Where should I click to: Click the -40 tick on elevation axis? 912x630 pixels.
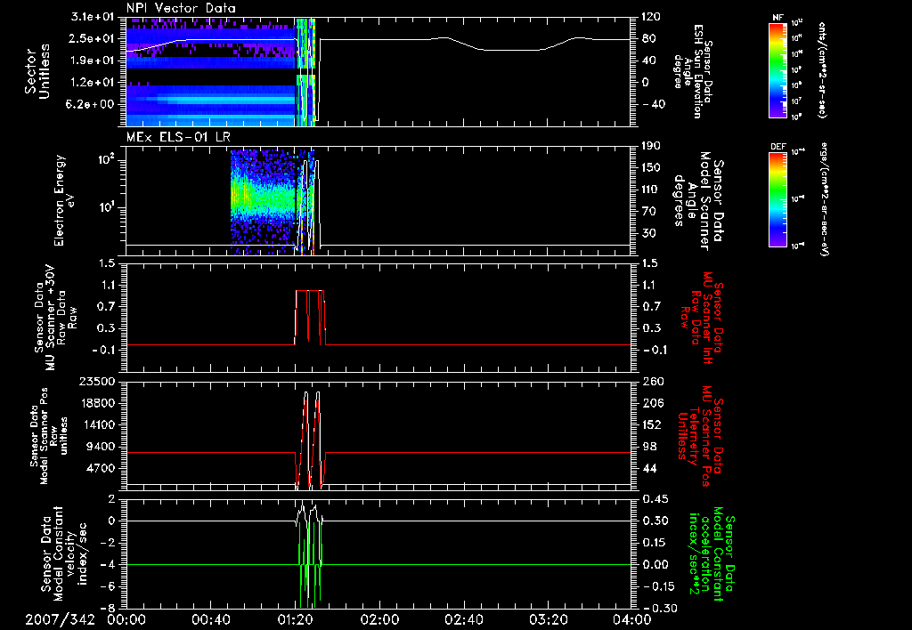click(653, 104)
